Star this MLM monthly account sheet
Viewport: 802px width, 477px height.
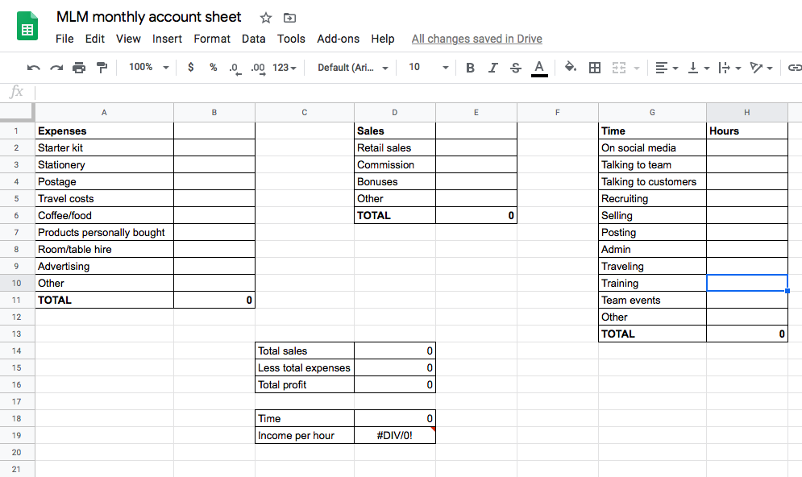tap(266, 18)
